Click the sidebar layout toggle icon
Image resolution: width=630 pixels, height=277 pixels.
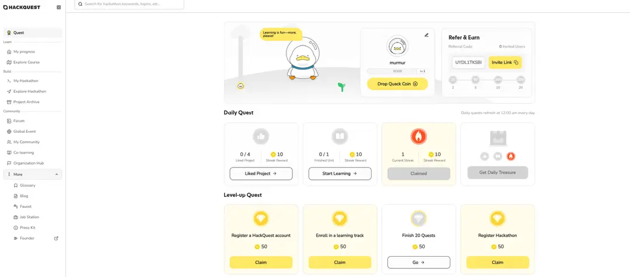[58, 8]
